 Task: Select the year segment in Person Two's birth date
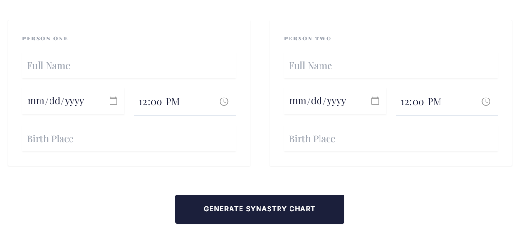[336, 101]
